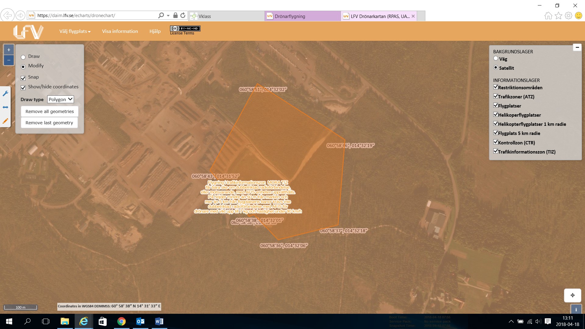Open browser home page icon
Viewport: 585px width, 329px height.
click(x=548, y=16)
